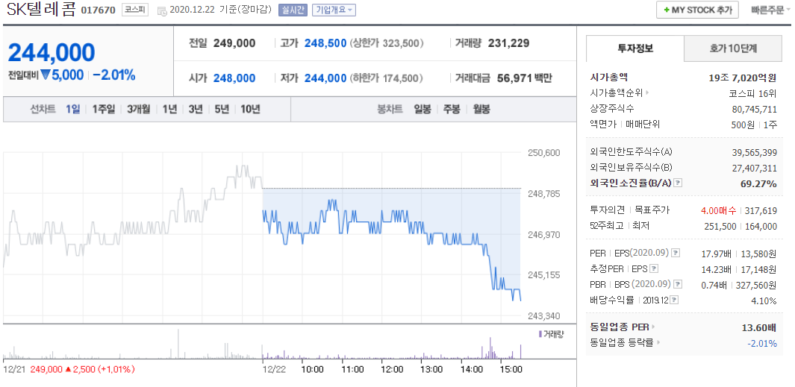This screenshot has width=795, height=387.
Task: Click the 거래대금 value 56,971
Action: coord(514,78)
